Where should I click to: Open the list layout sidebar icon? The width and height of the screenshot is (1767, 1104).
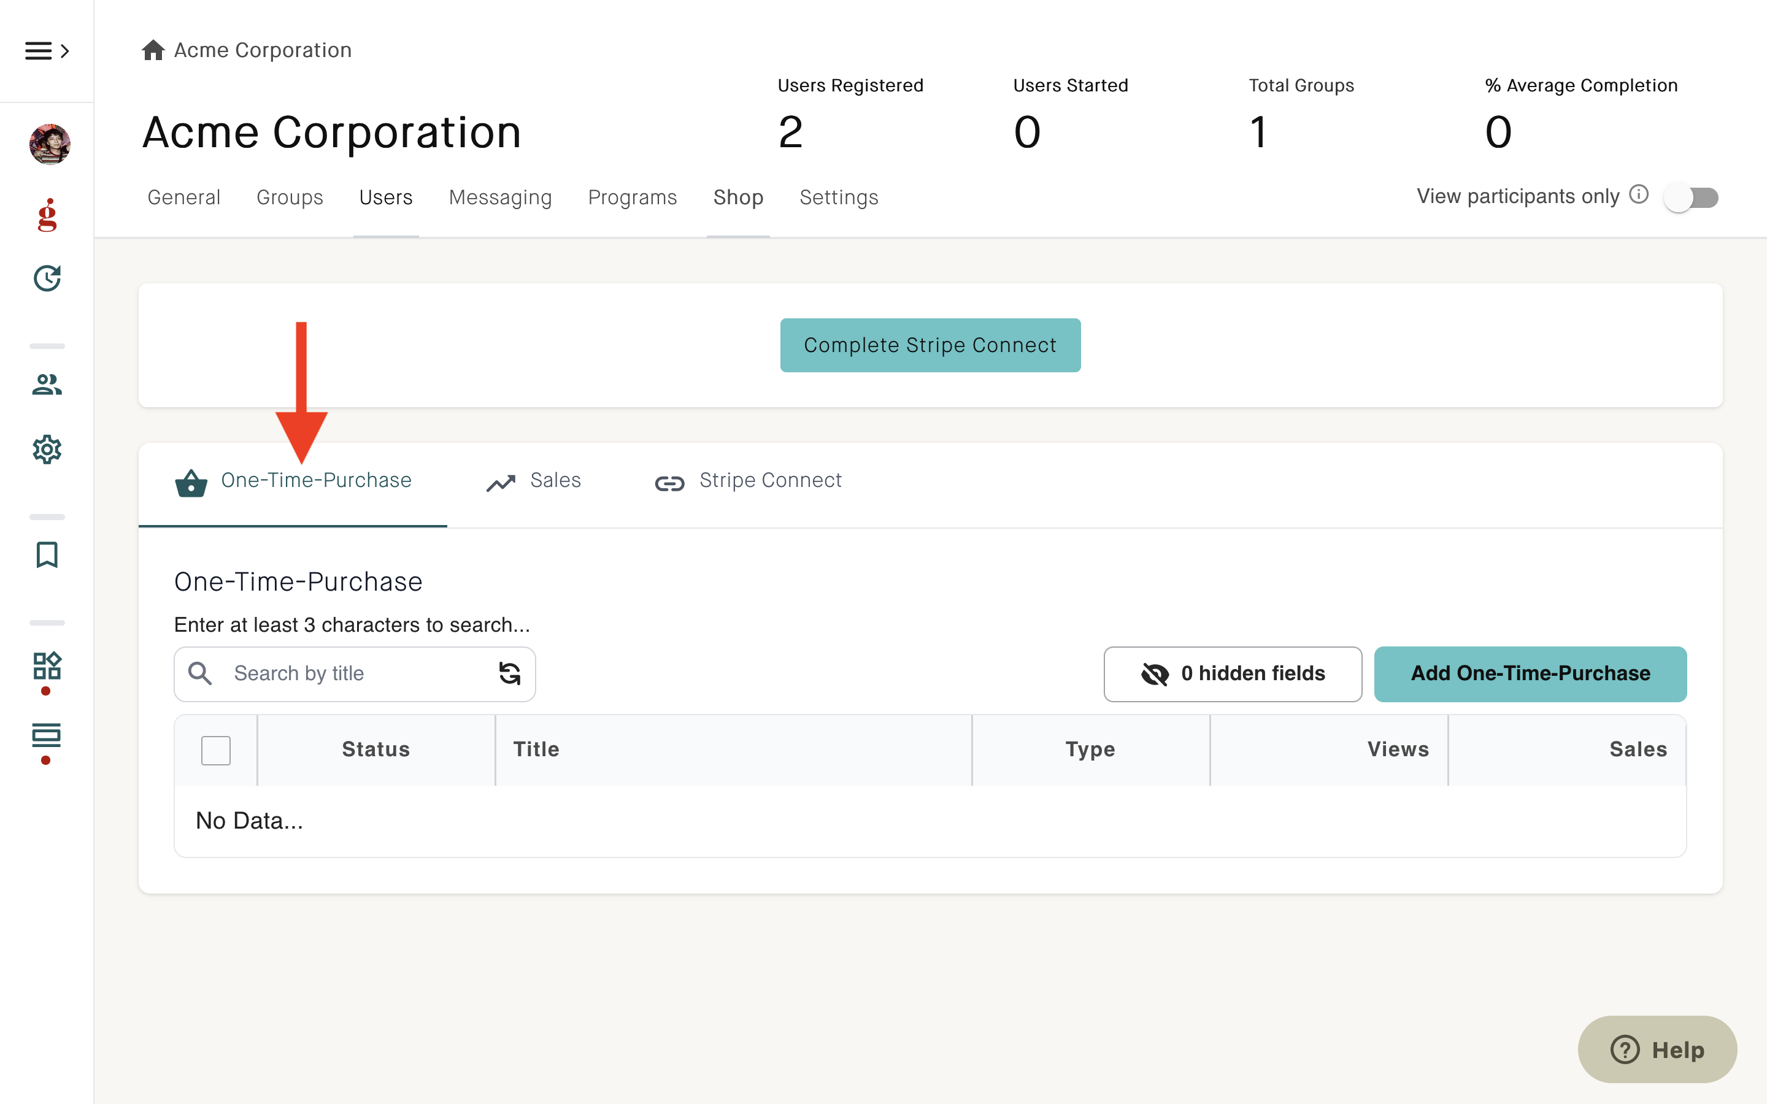point(47,736)
